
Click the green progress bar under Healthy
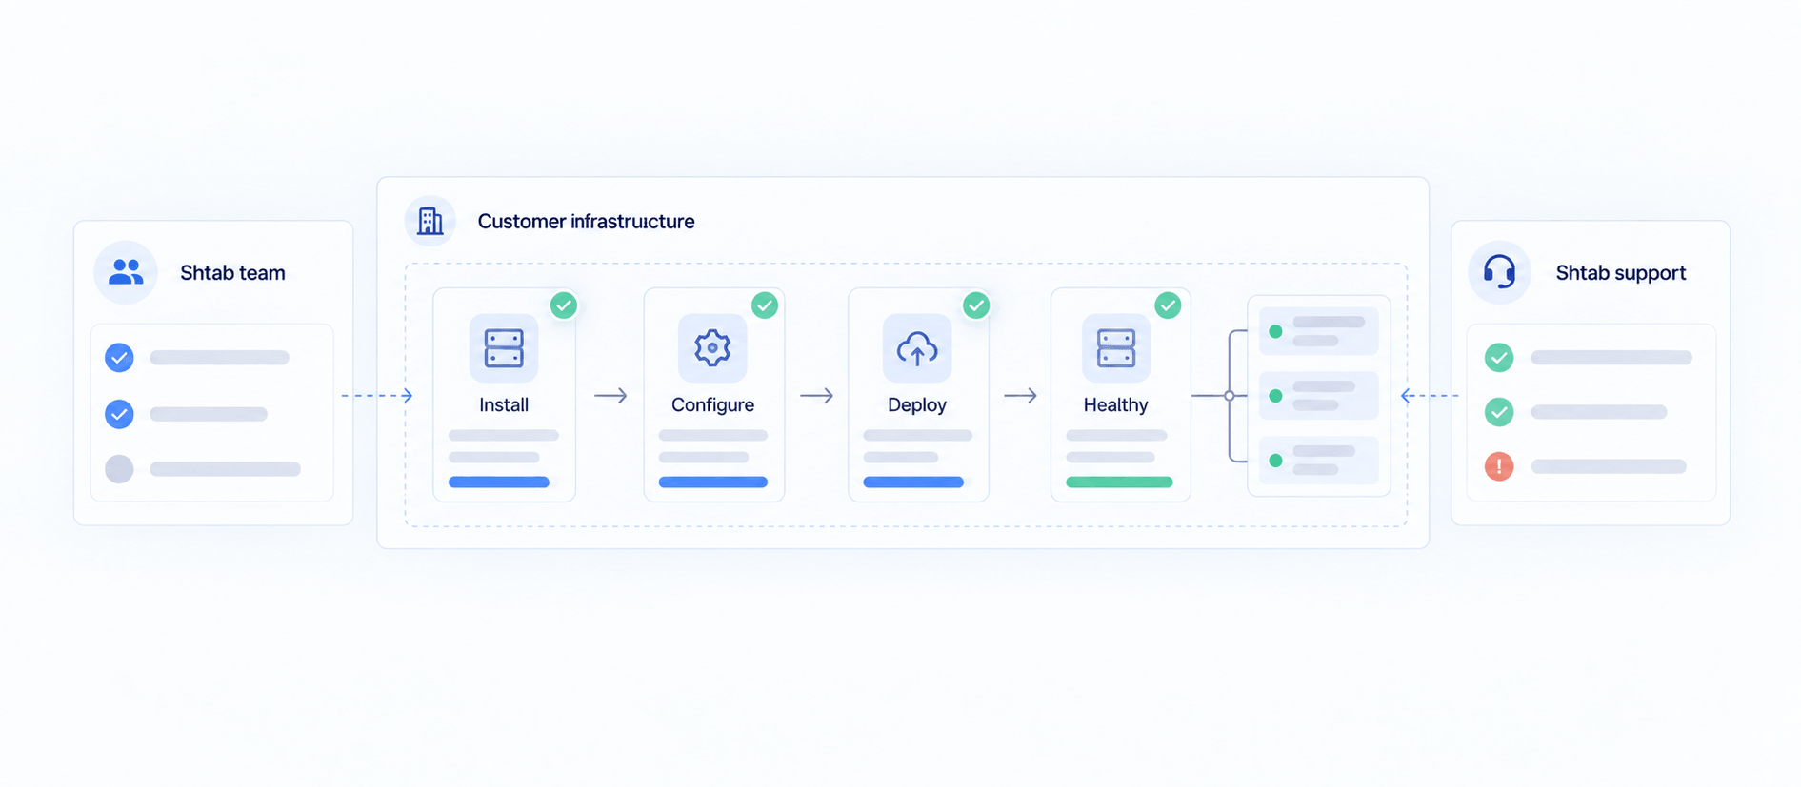coord(1119,482)
